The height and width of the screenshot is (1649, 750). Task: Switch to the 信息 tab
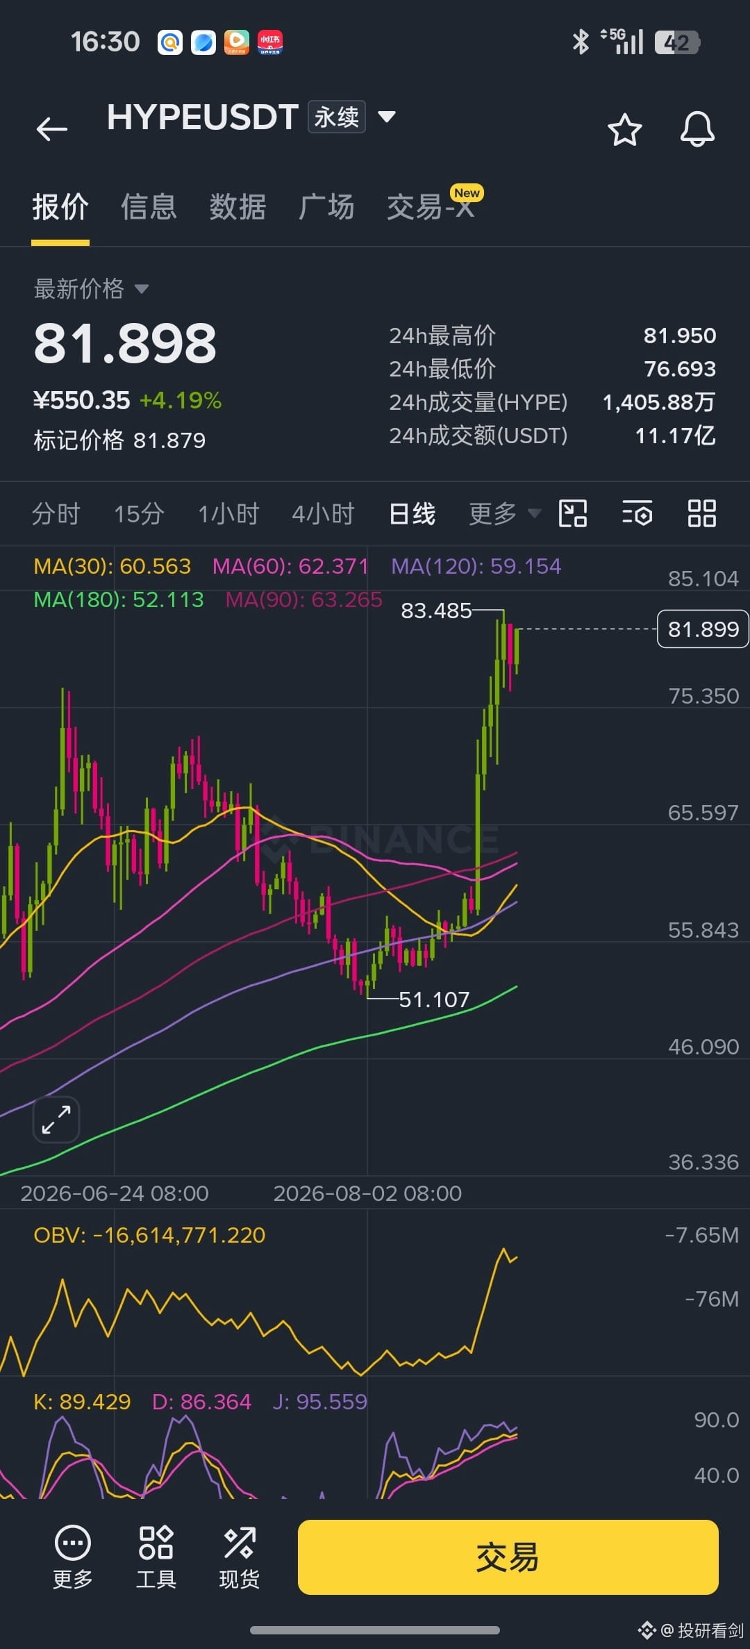click(x=149, y=207)
